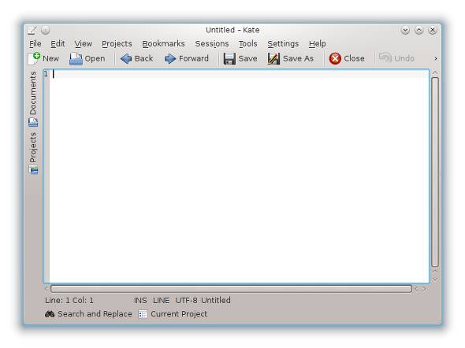The image size is (465, 348).
Task: Expand the toolbar overflow arrow
Action: pyautogui.click(x=435, y=58)
